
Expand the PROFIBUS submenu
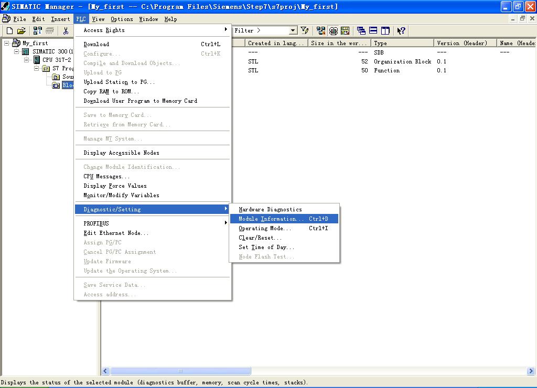click(x=225, y=223)
